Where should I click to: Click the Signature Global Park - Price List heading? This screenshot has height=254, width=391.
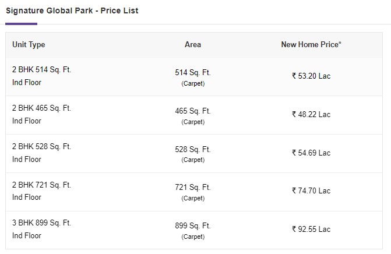(72, 10)
